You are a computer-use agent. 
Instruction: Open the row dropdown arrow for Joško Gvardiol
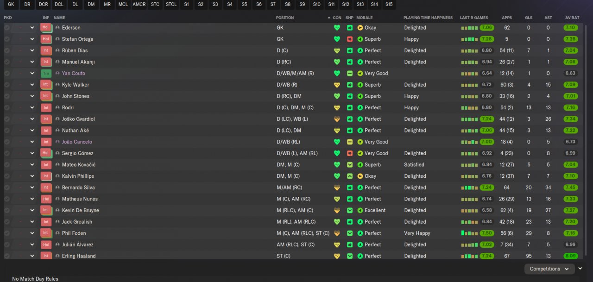tap(32, 119)
